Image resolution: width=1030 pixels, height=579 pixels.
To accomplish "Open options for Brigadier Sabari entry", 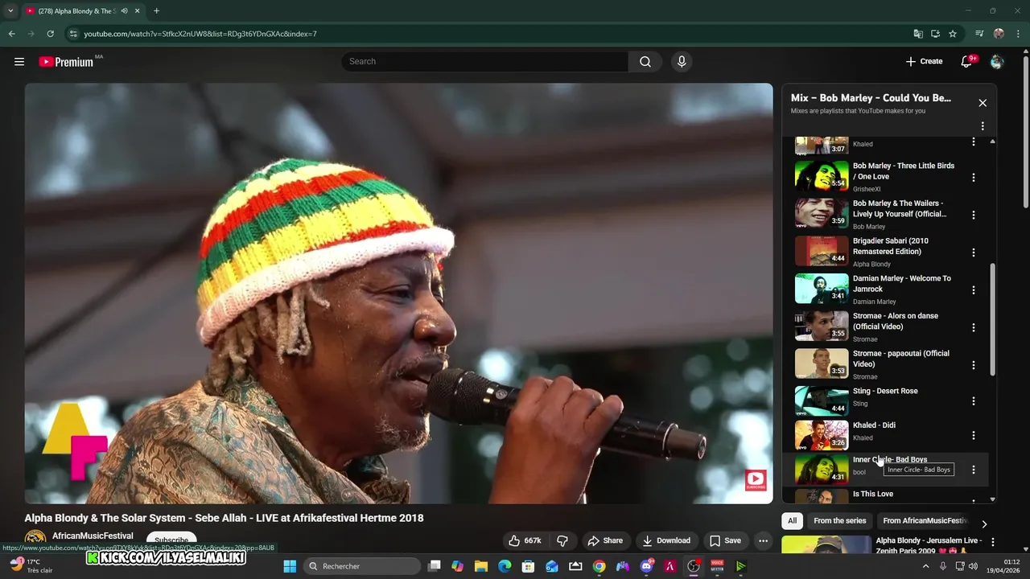I will (974, 253).
